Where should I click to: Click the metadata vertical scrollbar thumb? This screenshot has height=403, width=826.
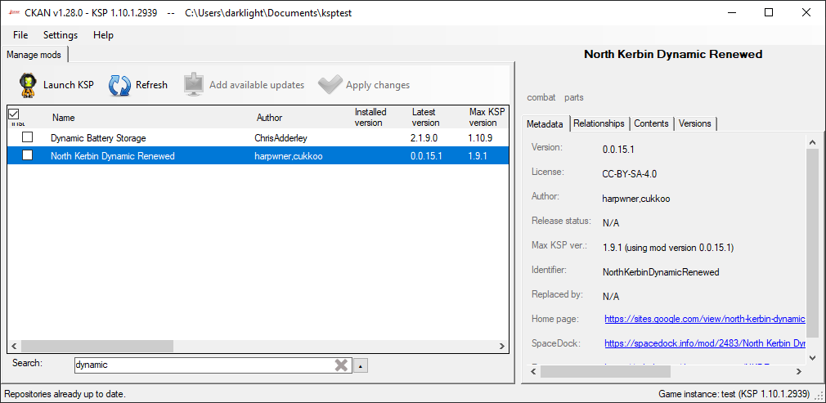pyautogui.click(x=812, y=242)
